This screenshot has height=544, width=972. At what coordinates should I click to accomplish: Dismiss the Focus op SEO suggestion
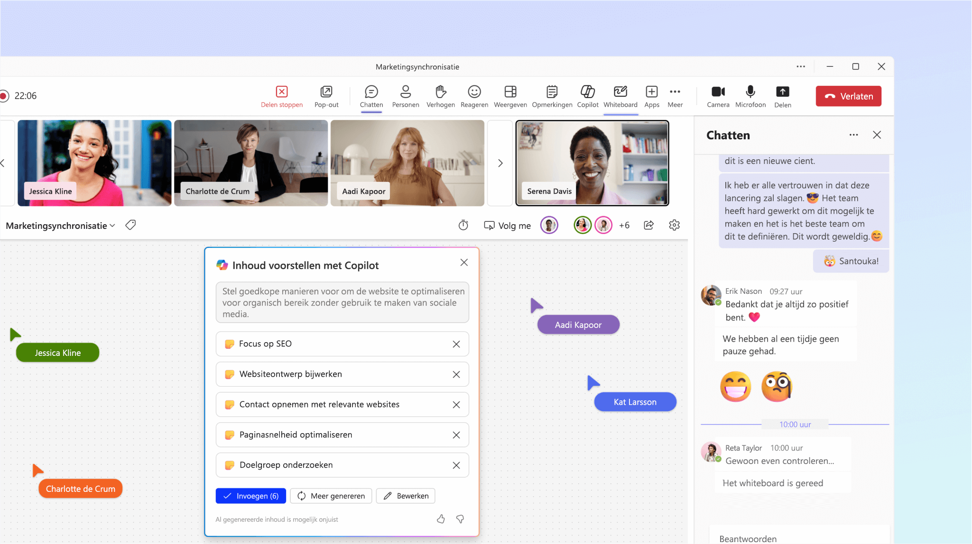pos(457,344)
